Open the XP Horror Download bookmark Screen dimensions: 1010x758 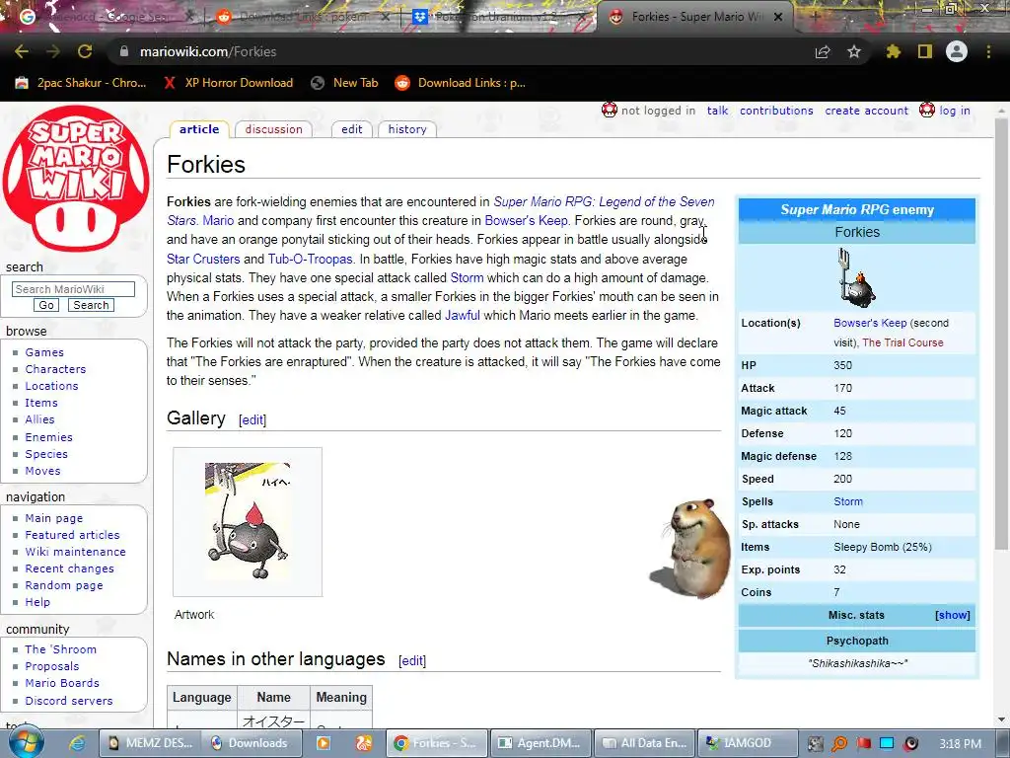point(228,83)
